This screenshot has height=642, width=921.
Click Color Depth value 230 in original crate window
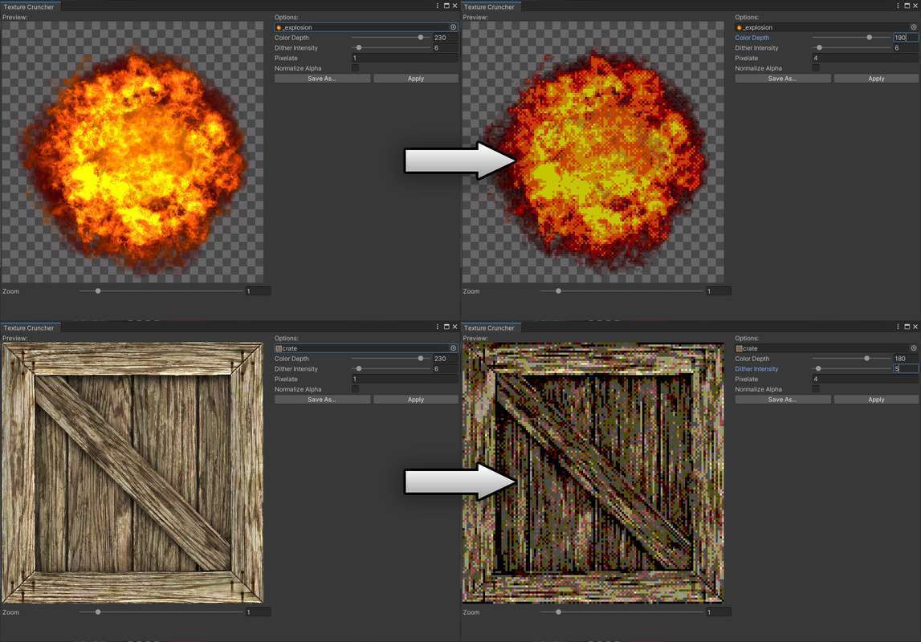pos(445,359)
